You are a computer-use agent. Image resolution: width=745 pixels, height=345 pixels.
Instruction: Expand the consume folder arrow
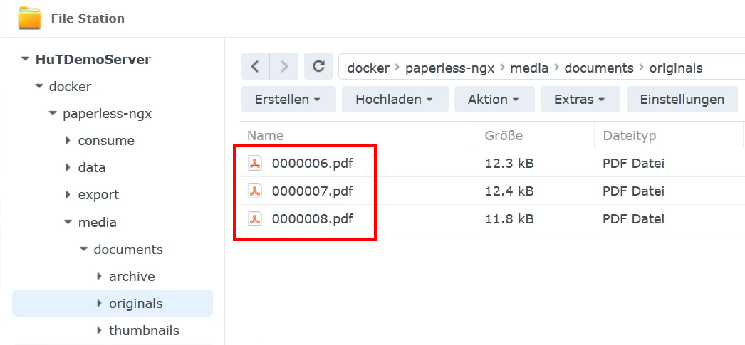tap(68, 140)
